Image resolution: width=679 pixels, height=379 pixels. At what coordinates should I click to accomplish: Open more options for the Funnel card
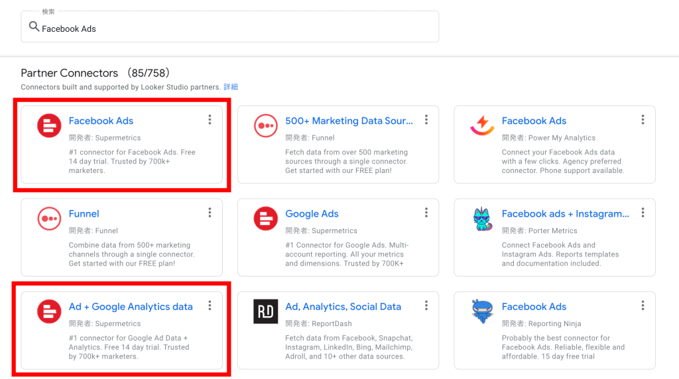click(210, 213)
